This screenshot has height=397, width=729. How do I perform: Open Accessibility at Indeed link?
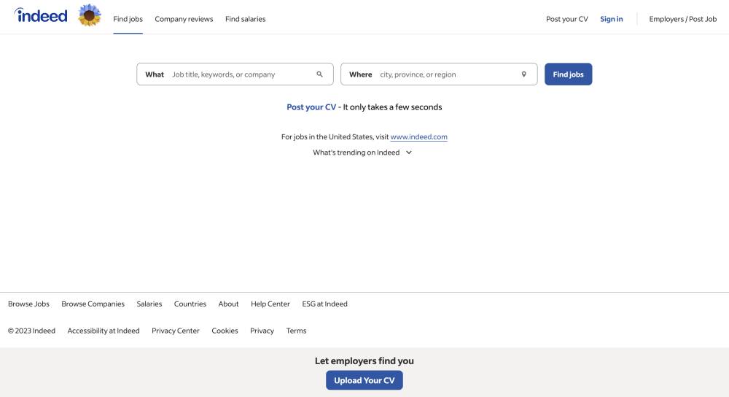click(104, 331)
